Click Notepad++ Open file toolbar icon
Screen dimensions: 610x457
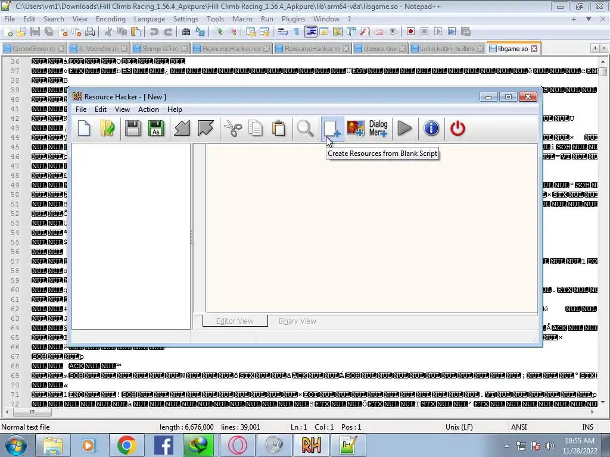click(21, 32)
